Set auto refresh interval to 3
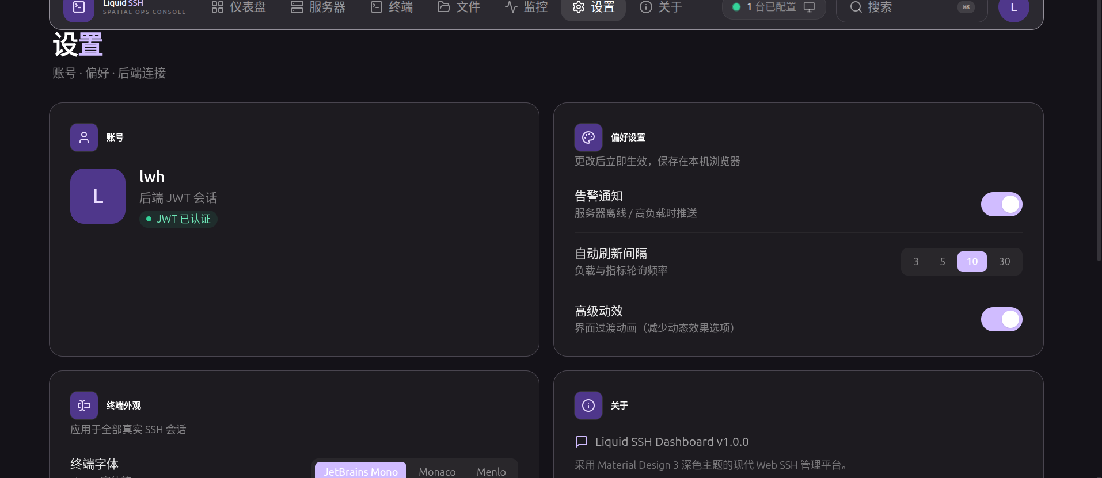Viewport: 1102px width, 478px height. point(916,262)
